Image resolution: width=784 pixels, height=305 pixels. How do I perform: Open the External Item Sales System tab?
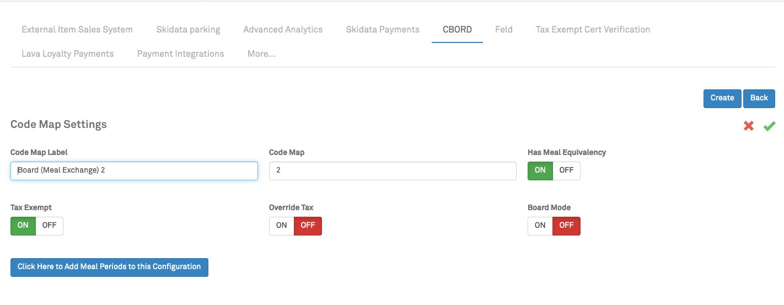(x=77, y=30)
